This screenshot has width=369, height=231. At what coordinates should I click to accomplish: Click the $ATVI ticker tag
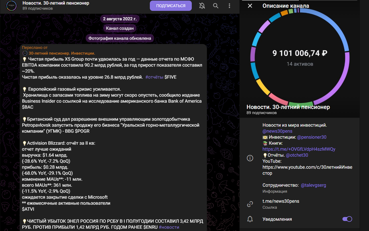[28, 209]
